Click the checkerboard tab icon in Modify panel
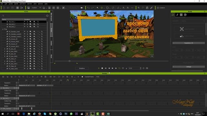The image size is (207, 116). [x=181, y=15]
